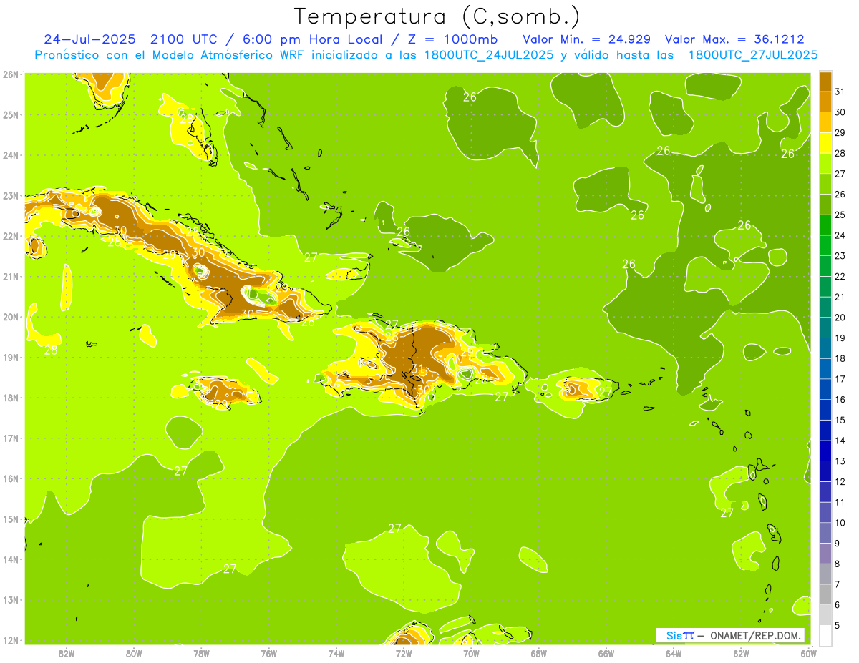Click the '15N' latitude axis label
The image size is (859, 663).
point(11,519)
